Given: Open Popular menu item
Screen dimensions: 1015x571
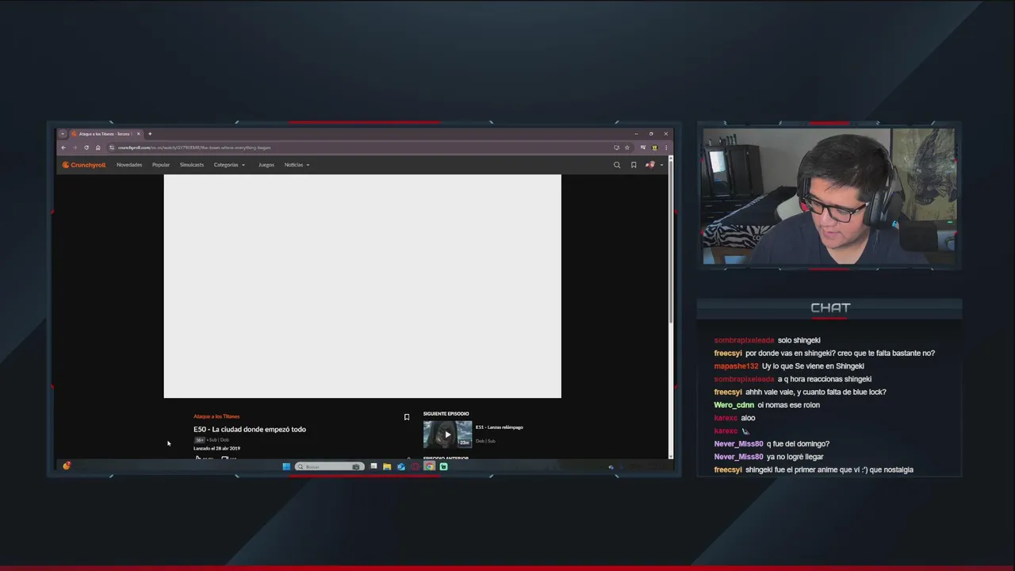Looking at the screenshot, I should tap(161, 165).
